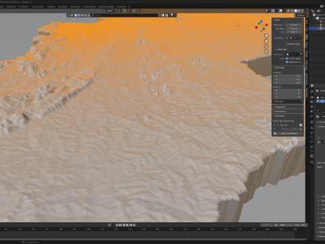The image size is (325, 244).
Task: Open the Texture properties tab icon
Action: coord(311,162)
